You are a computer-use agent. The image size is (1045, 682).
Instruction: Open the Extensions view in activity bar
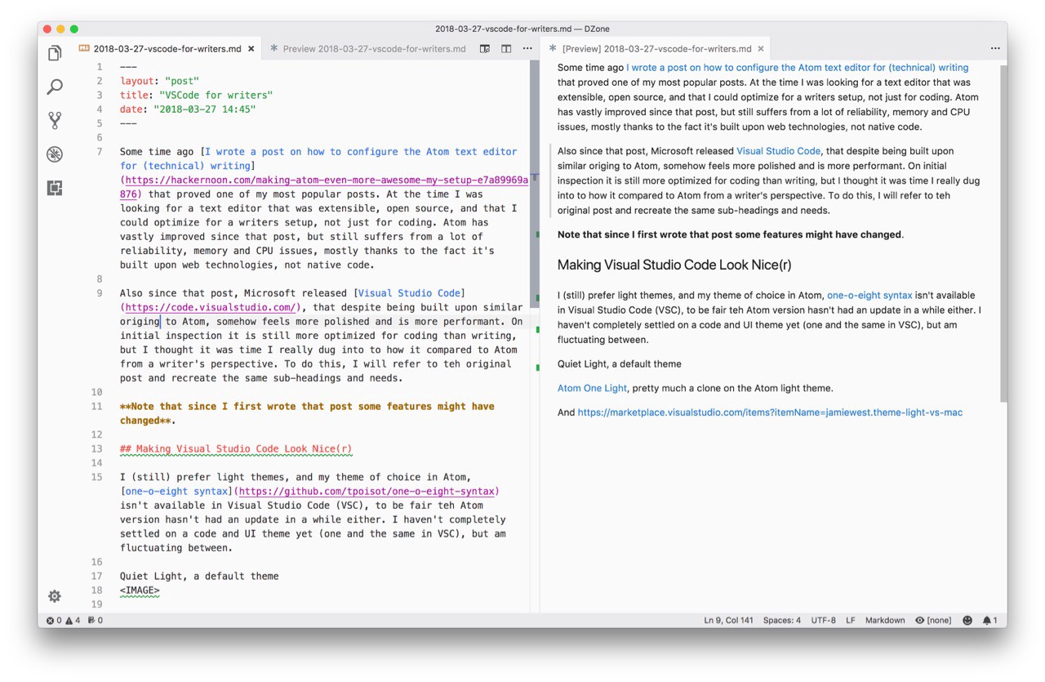55,188
